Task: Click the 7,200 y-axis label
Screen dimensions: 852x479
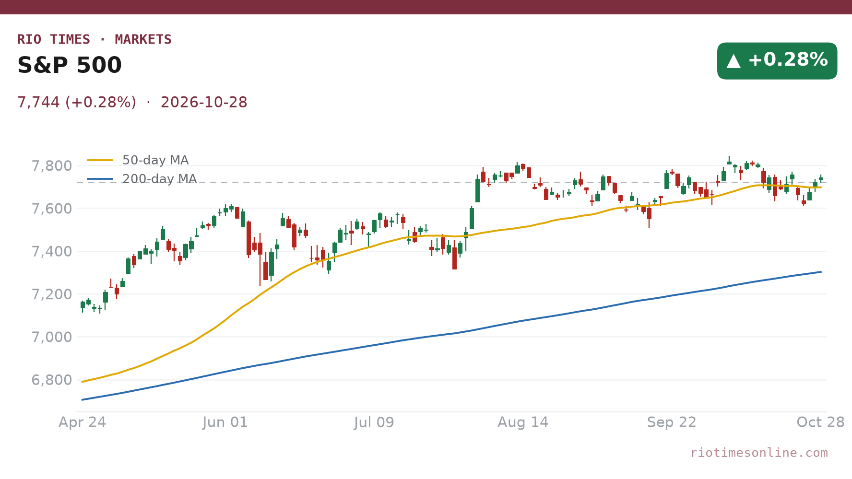Action: click(x=51, y=294)
